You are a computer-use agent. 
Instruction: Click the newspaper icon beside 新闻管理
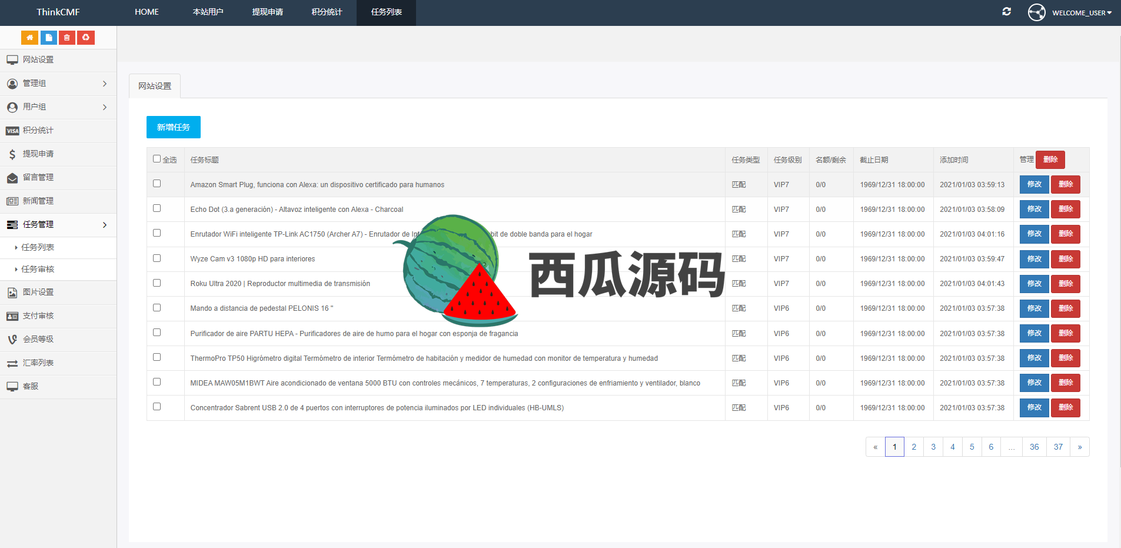click(12, 201)
